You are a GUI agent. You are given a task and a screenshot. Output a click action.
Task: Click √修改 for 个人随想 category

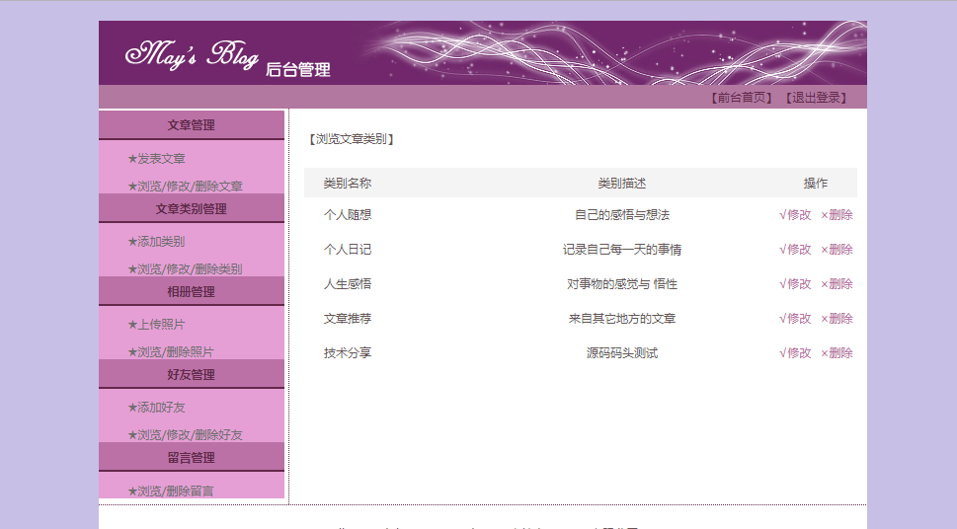795,215
